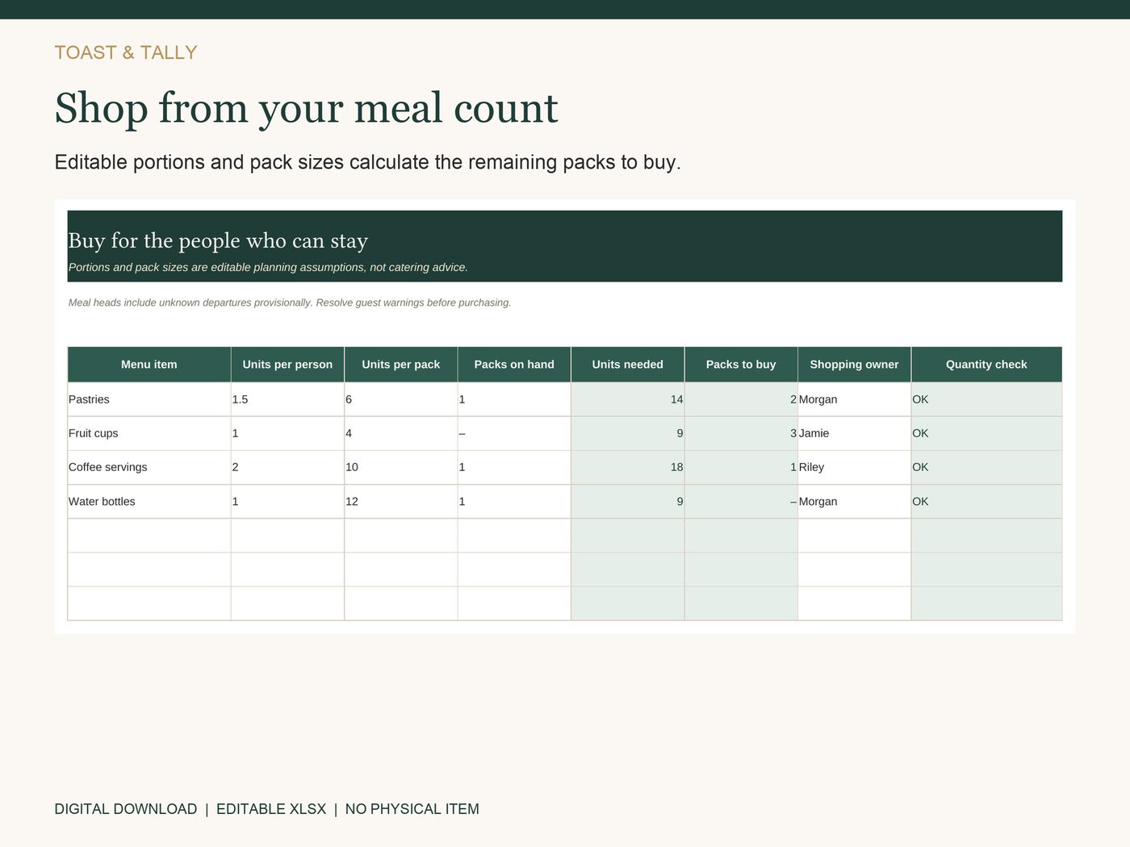
Task: Select Coffee servings units per pack "10"
Action: pyautogui.click(x=401, y=467)
